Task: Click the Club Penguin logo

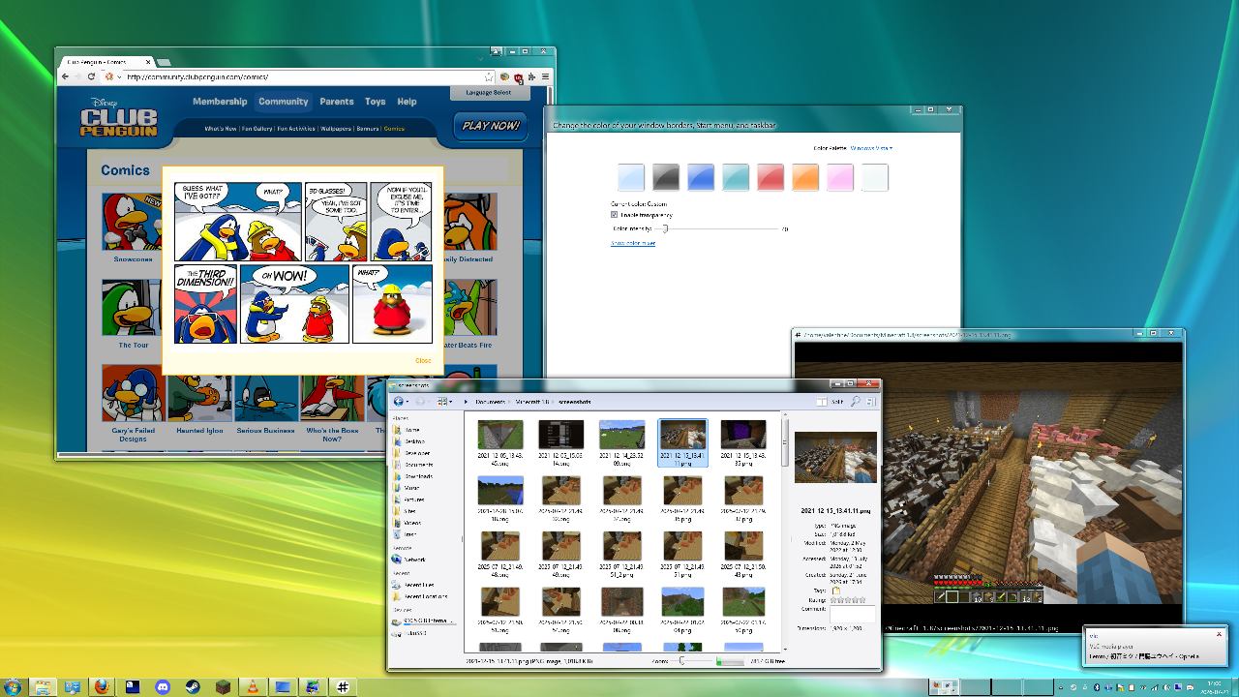Action: tap(117, 118)
